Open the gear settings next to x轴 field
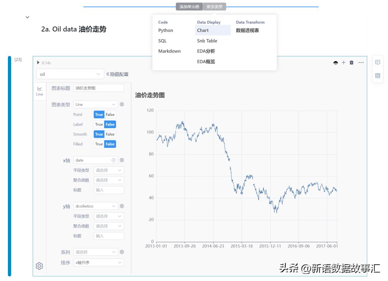The image size is (388, 281). pyautogui.click(x=122, y=160)
